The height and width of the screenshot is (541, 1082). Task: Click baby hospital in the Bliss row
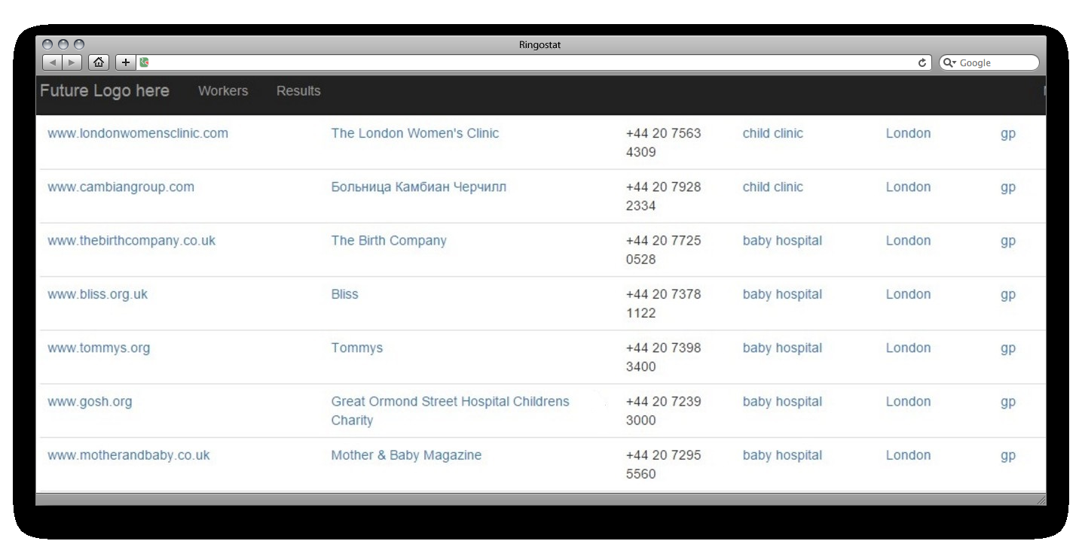pyautogui.click(x=782, y=294)
